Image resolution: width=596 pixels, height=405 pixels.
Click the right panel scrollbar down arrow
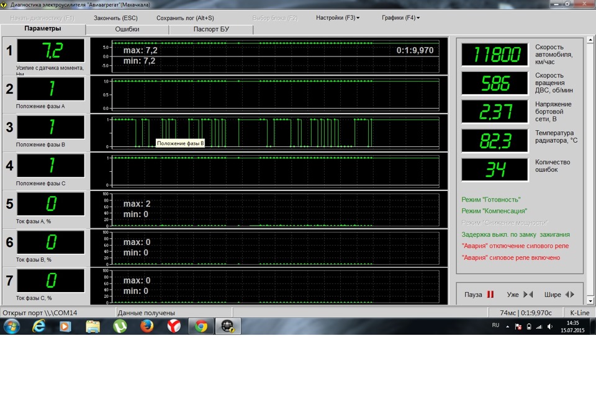[x=590, y=301]
